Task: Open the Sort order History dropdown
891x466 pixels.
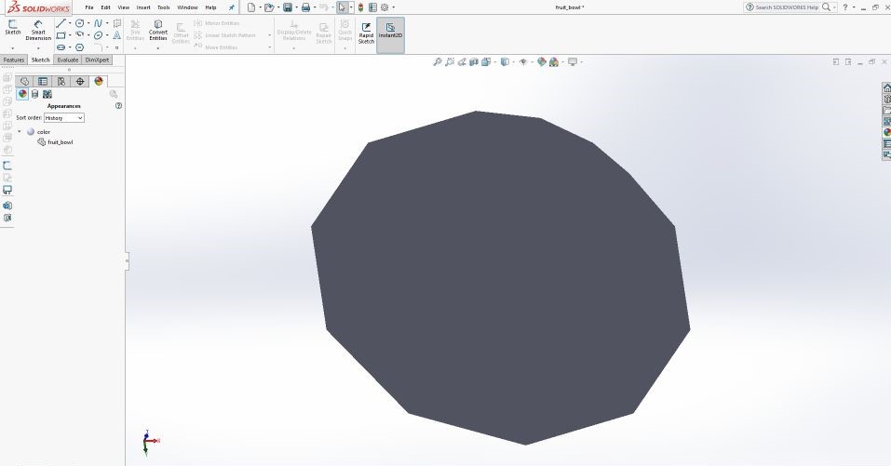Action: (x=63, y=117)
